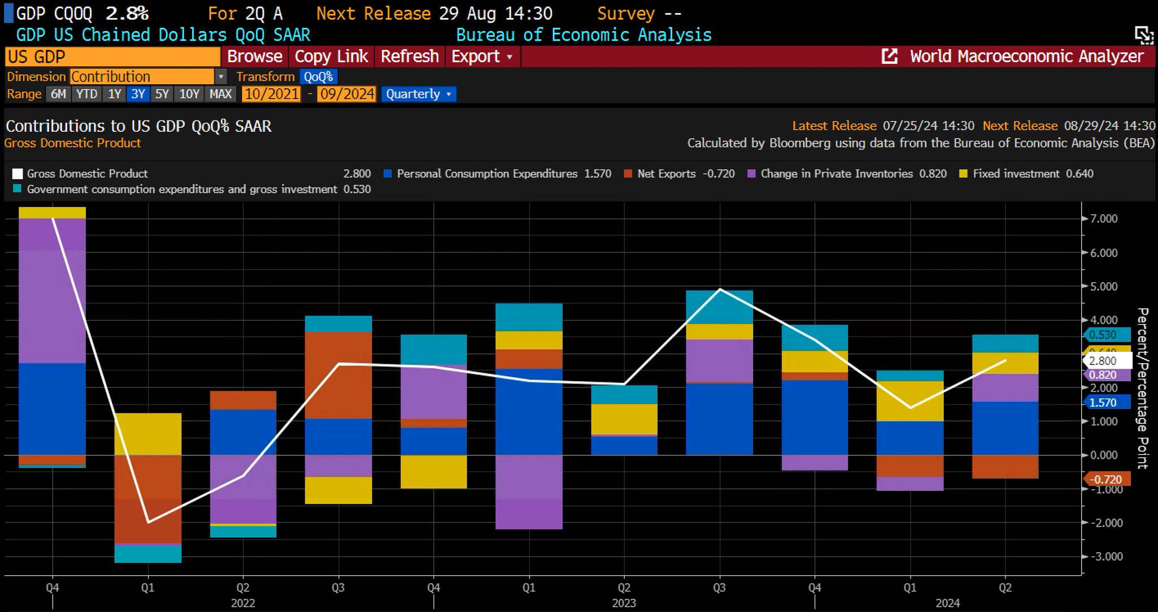The width and height of the screenshot is (1158, 612).
Task: Click the blue GDP CQOQ security marker
Action: click(8, 13)
